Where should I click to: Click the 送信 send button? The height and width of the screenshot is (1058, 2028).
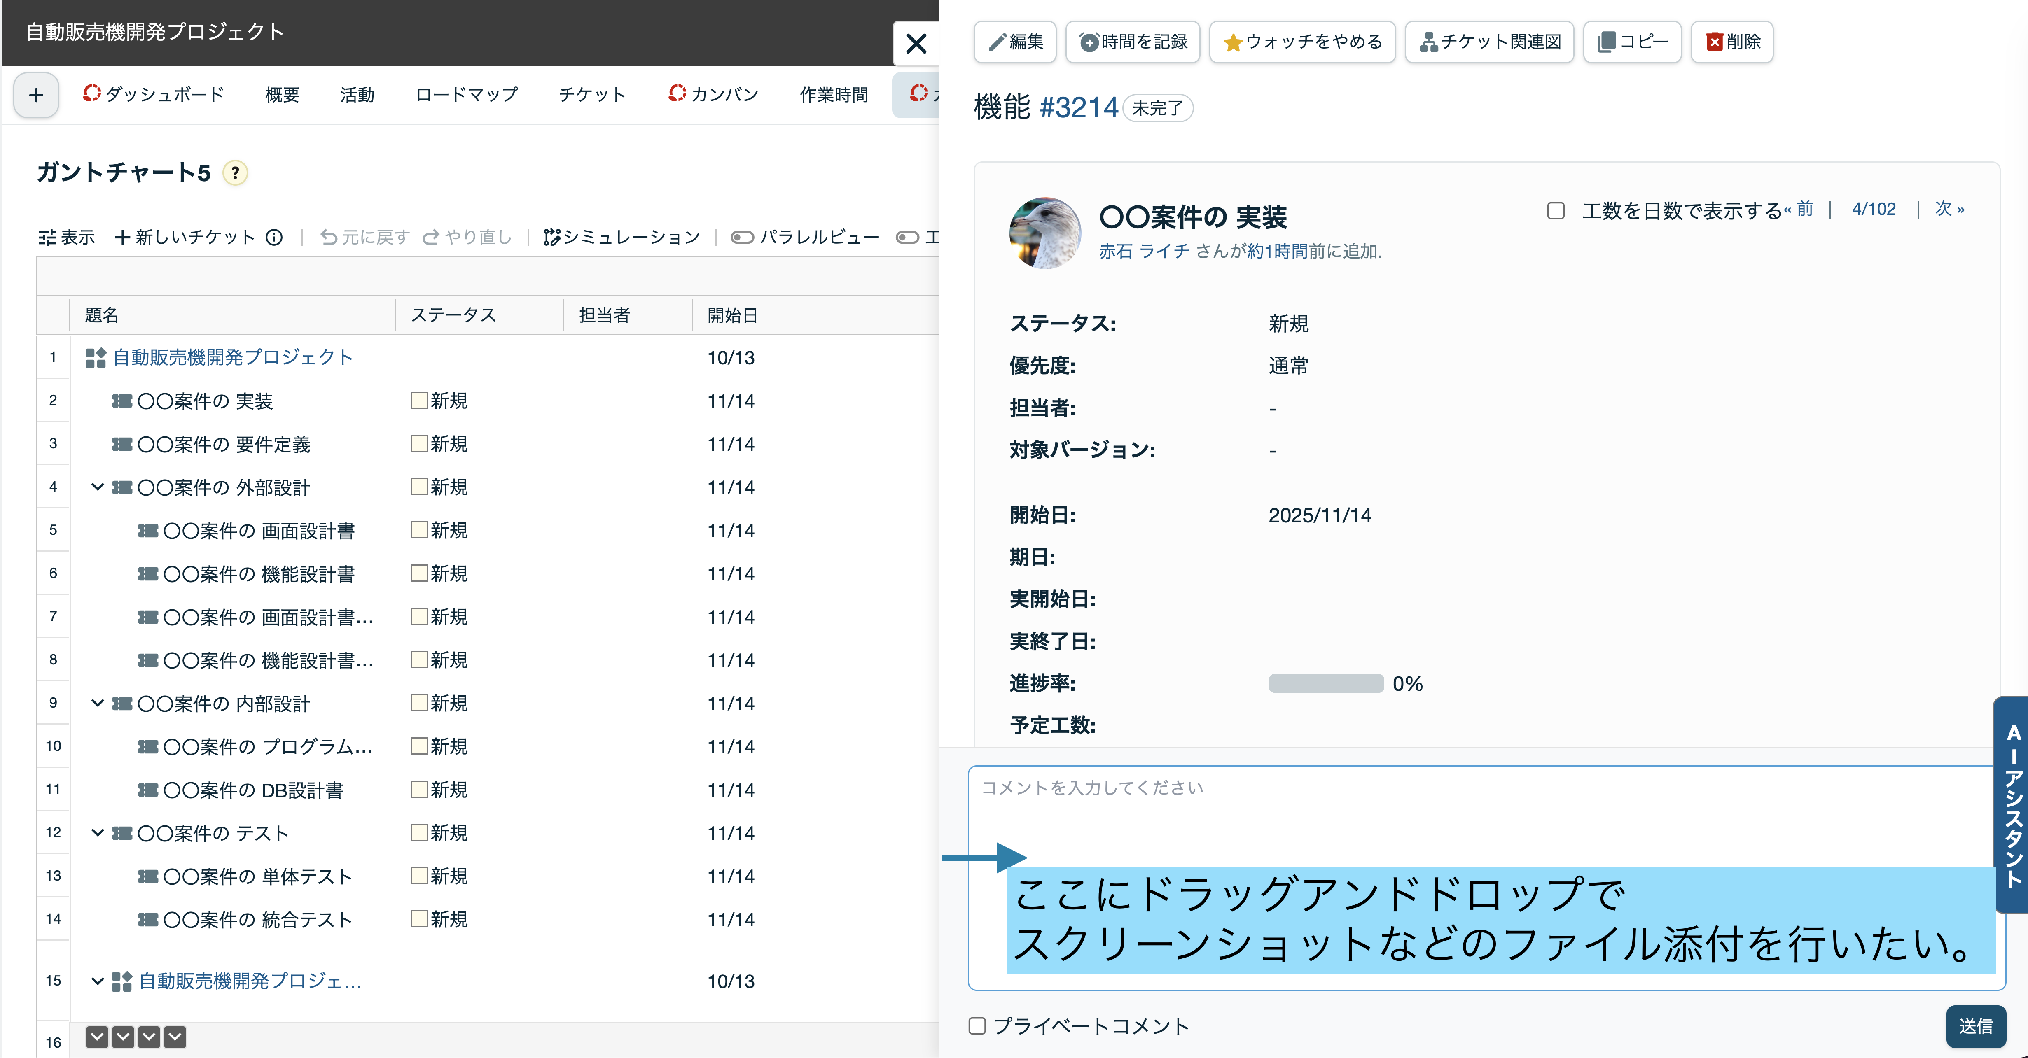click(1975, 1026)
